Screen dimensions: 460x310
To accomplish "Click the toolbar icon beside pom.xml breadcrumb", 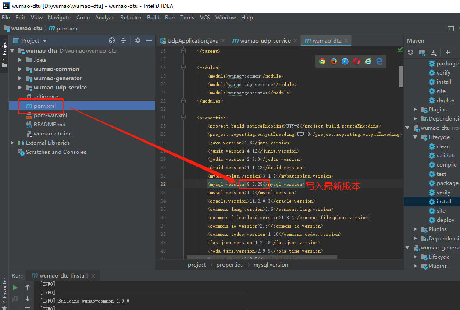I will (x=451, y=29).
